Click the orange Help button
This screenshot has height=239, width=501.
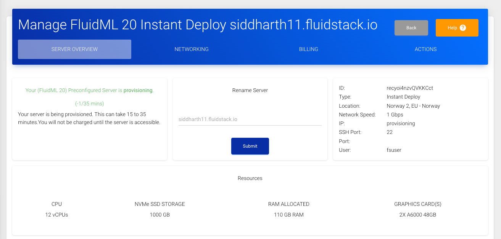[x=457, y=28]
